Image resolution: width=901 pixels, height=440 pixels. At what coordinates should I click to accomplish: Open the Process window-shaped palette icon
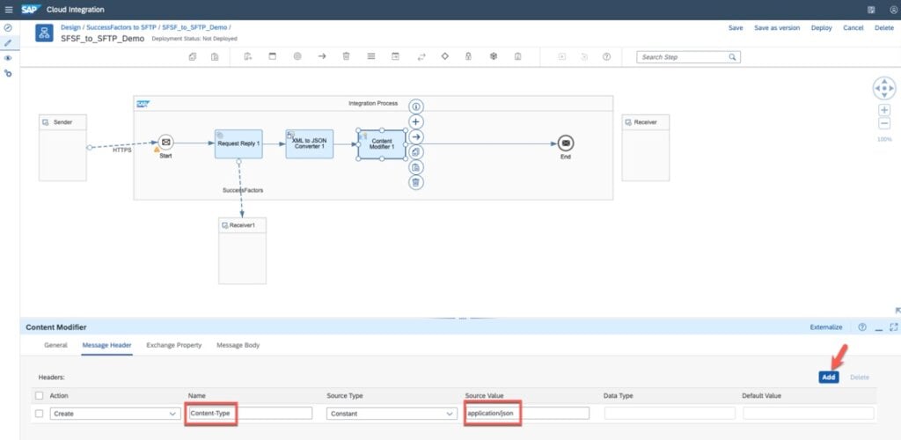point(273,57)
